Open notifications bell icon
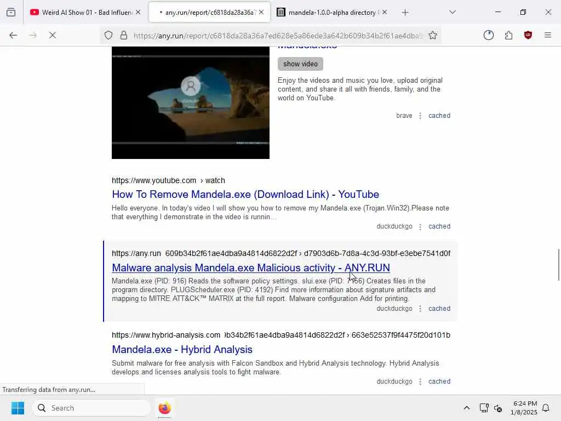Screen dimensions: 561x421 (546, 408)
